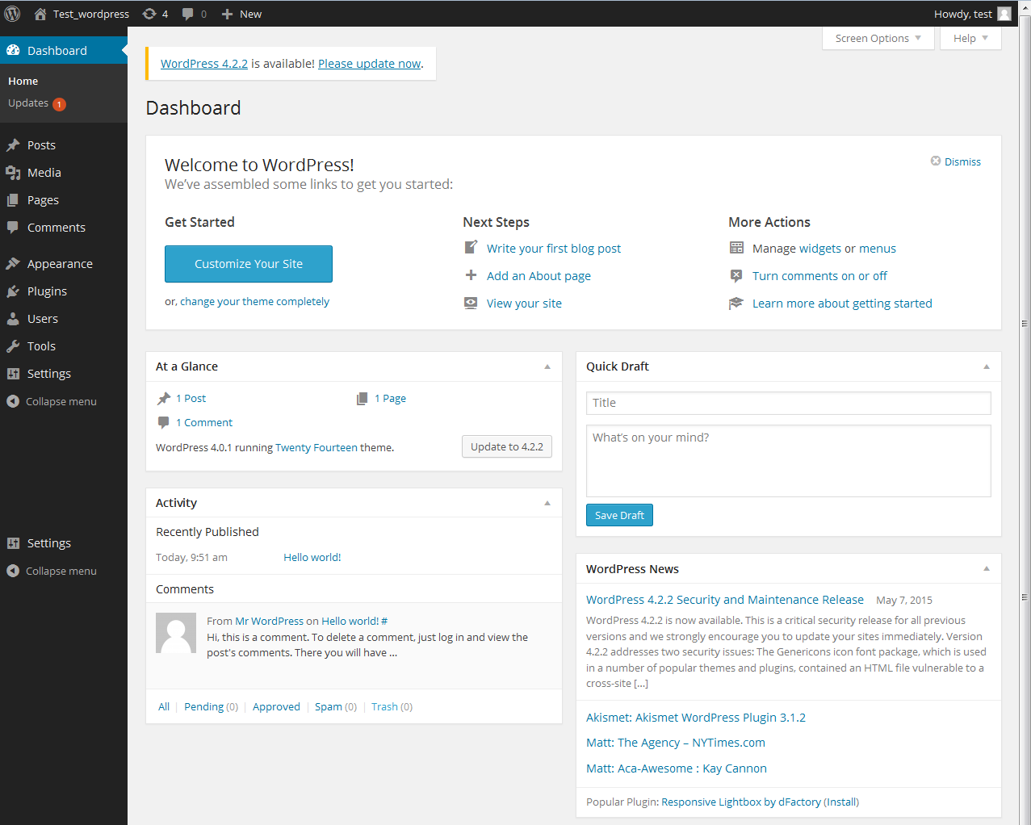
Task: Click the screen icon beside View your site
Action: [x=471, y=303]
